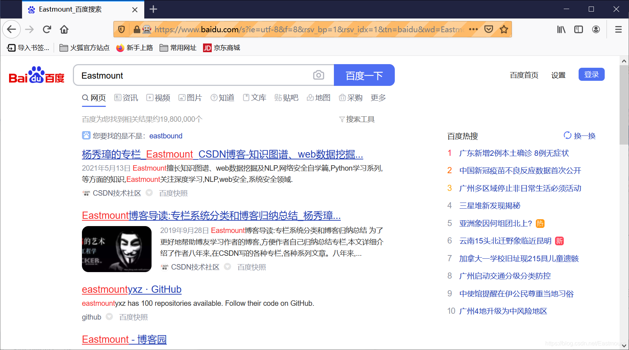Open the eastmountyxz · GitHub result
Image resolution: width=629 pixels, height=350 pixels.
pos(132,289)
